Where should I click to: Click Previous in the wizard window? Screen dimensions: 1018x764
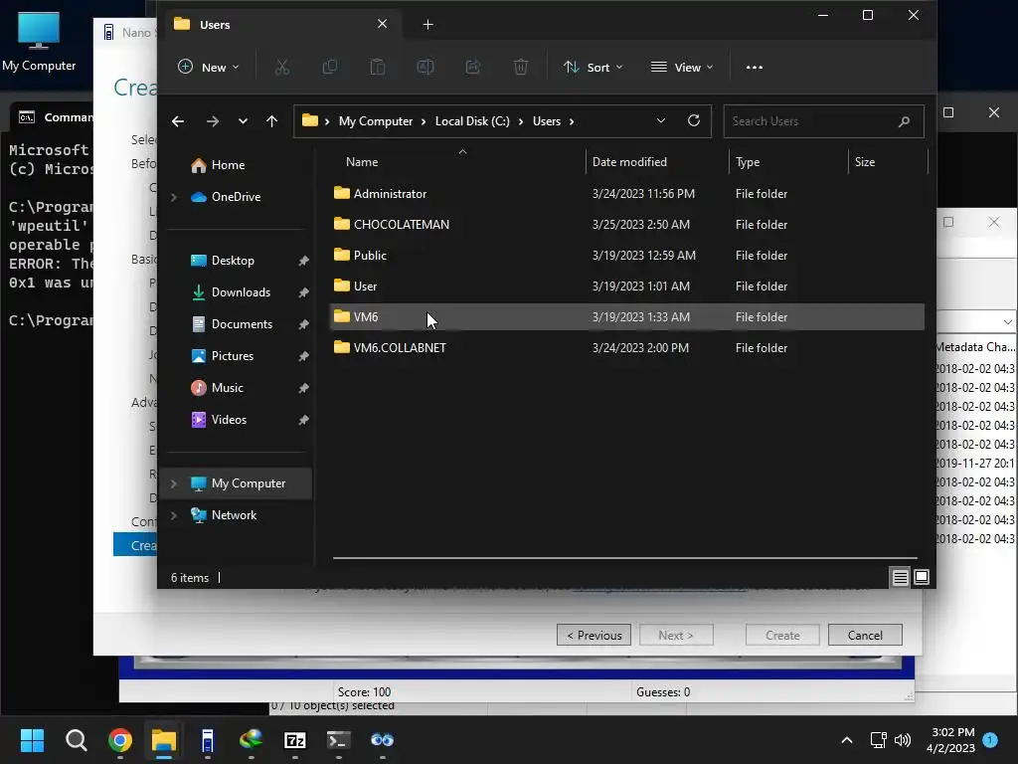tap(594, 635)
